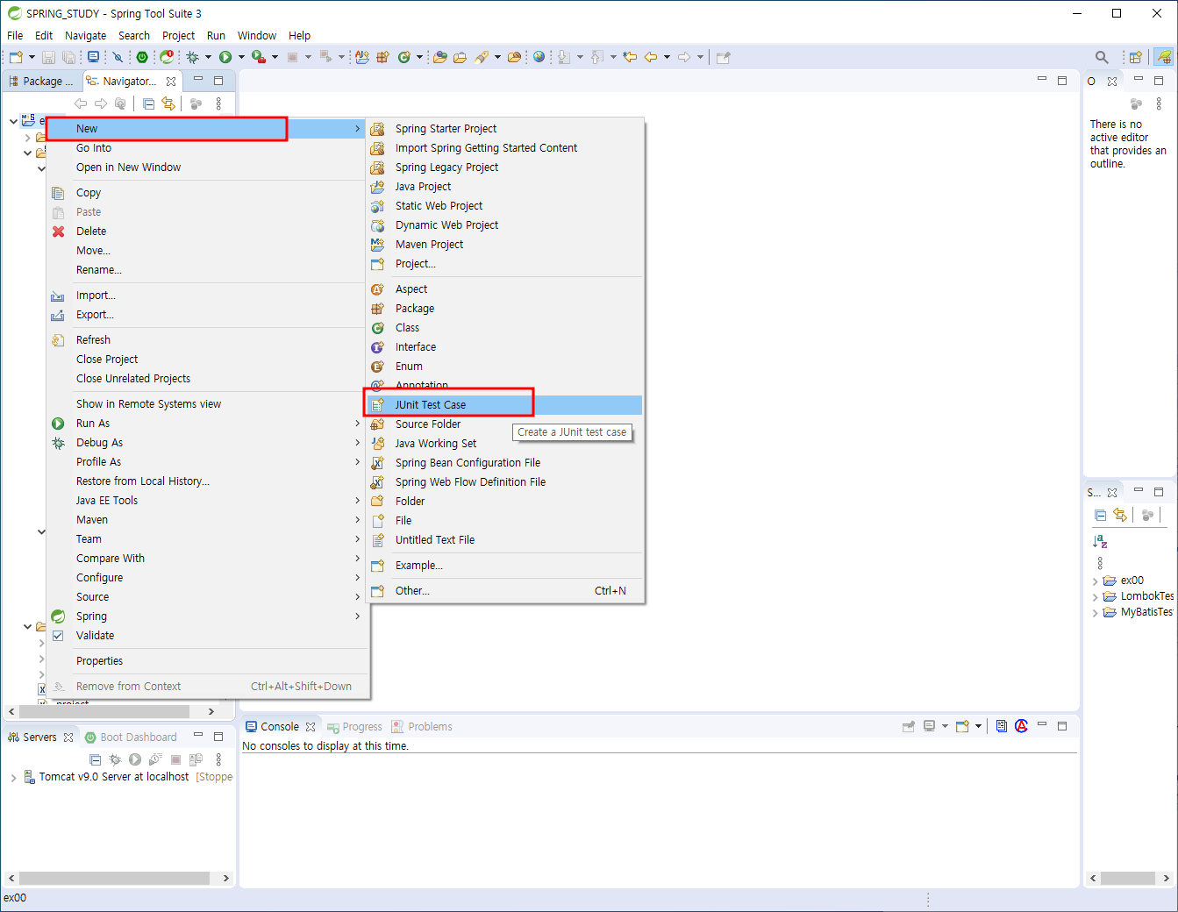Click the Open Type folder icon

click(x=439, y=57)
